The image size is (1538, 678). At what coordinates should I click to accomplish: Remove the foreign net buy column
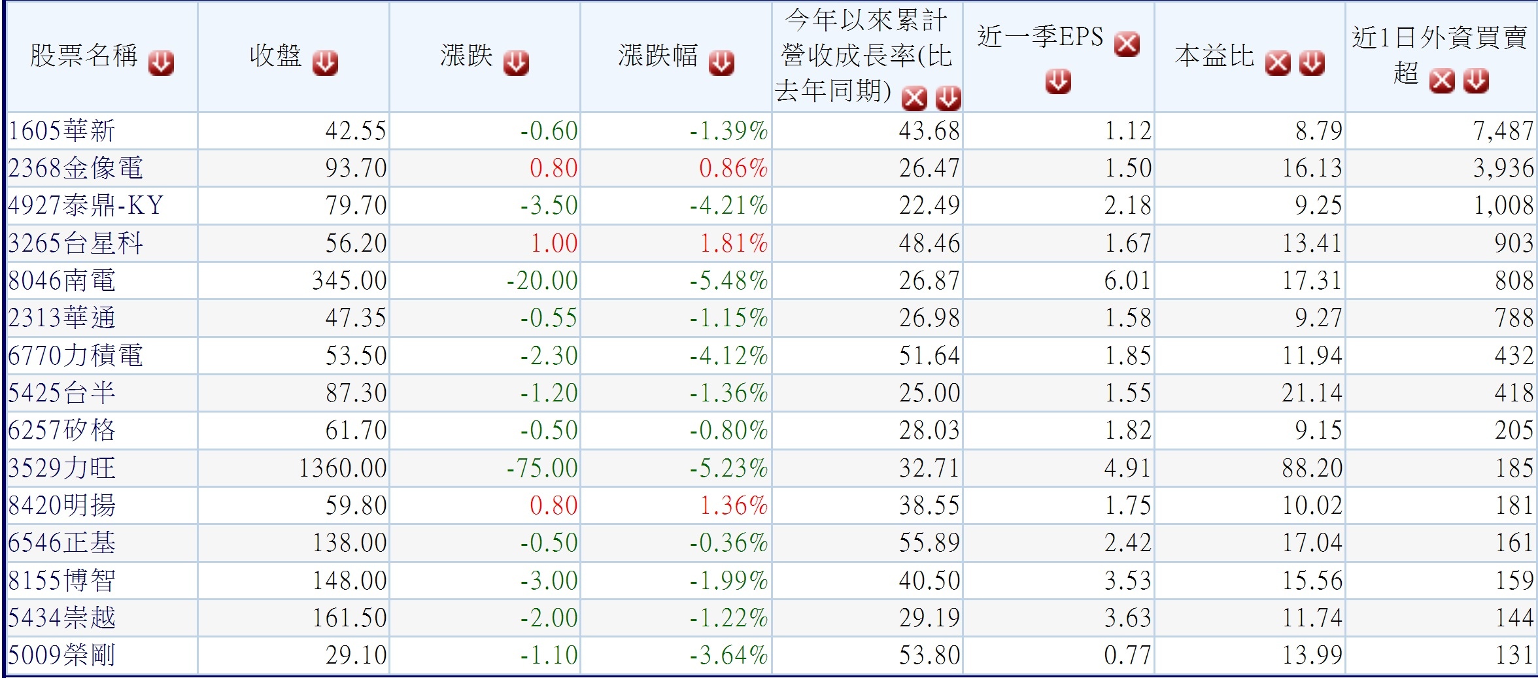1442,82
